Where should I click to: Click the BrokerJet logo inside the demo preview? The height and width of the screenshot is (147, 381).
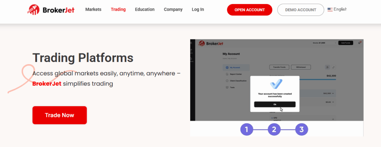(211, 43)
